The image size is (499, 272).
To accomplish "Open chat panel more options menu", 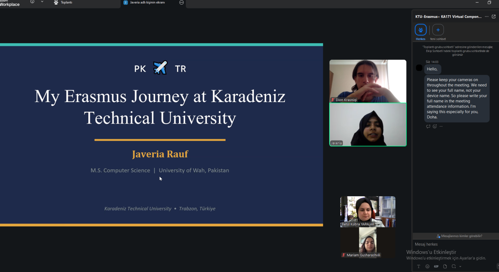I will tap(487, 17).
